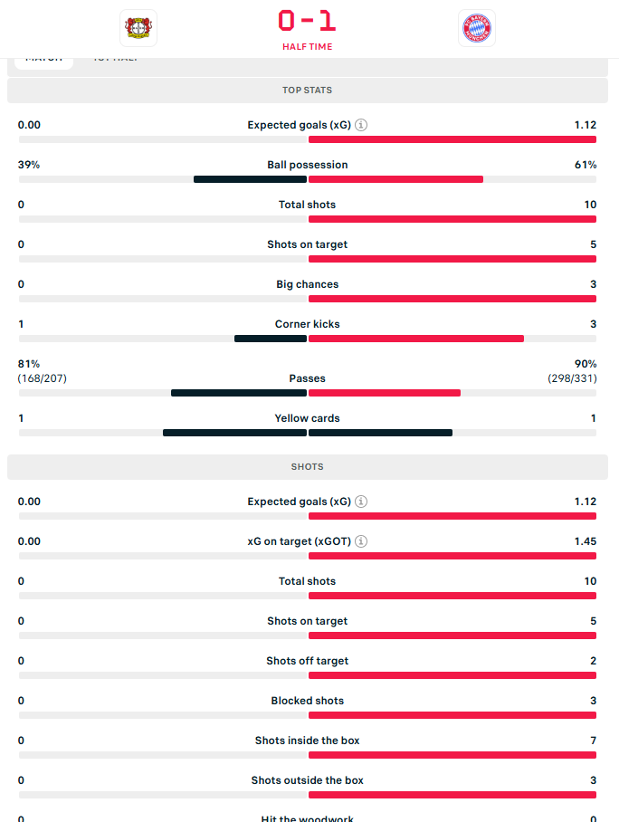Click Bayern's 90% passes accuracy value
Viewport: 619px width, 822px height.
point(585,364)
